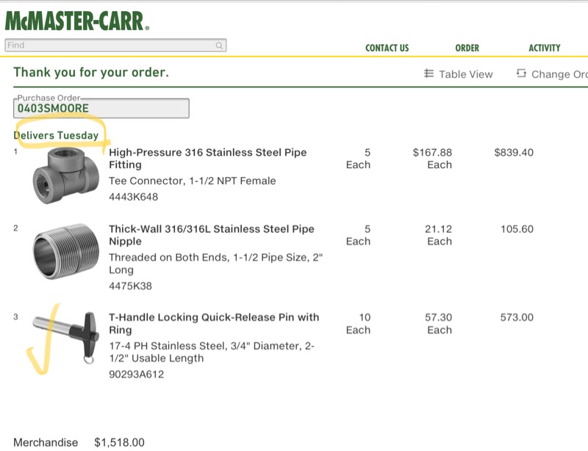Click part number 4475K38
Screen dimensions: 588x451
pyautogui.click(x=130, y=286)
